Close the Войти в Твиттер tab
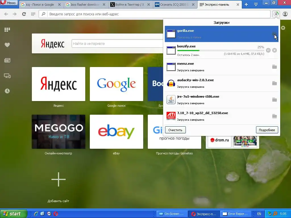 149,5
